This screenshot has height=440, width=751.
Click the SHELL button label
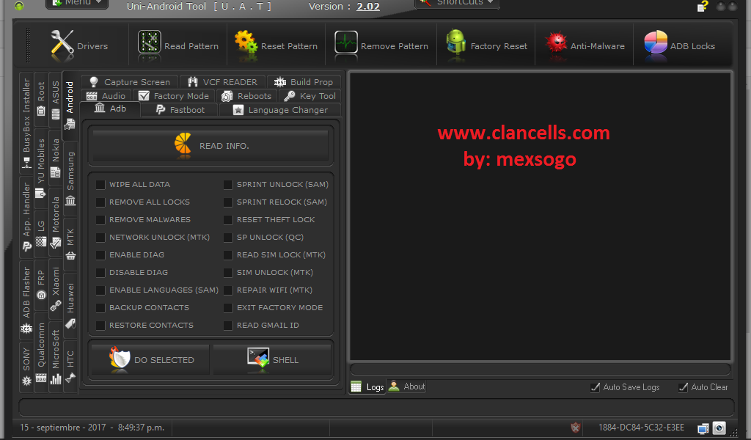pos(285,360)
